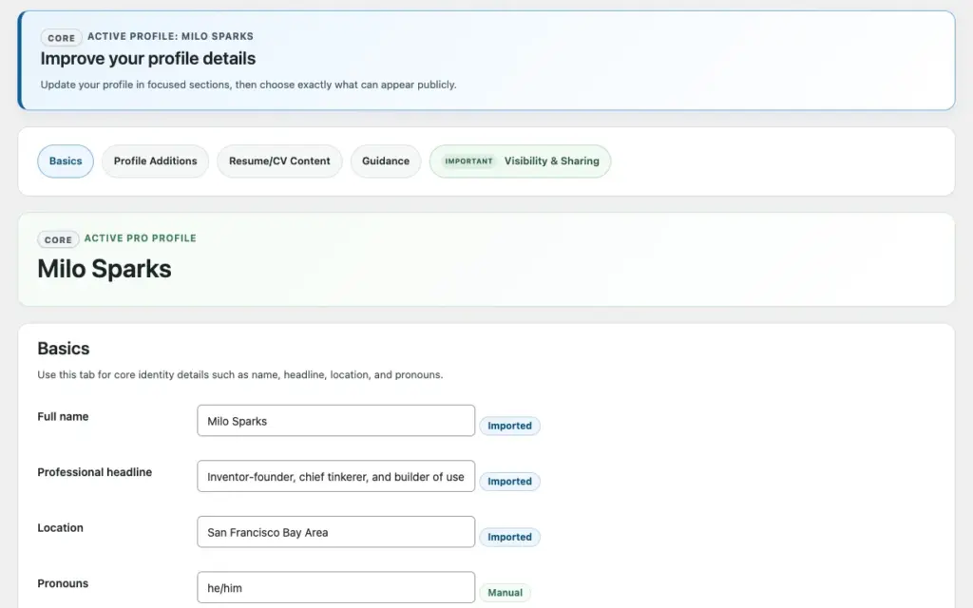Open the Visibility & Sharing tab

click(520, 161)
